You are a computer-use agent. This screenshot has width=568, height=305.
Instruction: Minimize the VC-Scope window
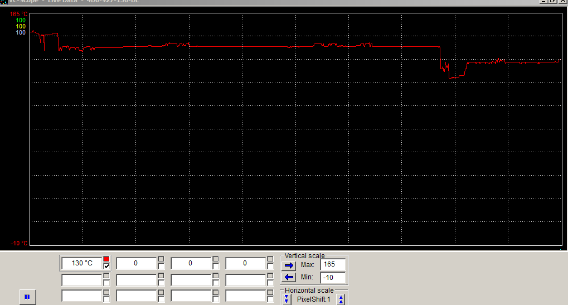tap(542, 2)
